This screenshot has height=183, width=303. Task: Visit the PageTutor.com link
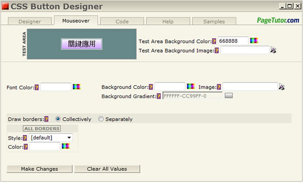point(278,20)
